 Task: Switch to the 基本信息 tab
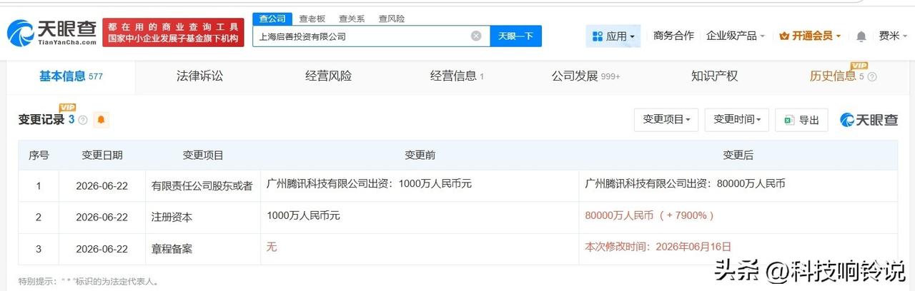coord(71,76)
